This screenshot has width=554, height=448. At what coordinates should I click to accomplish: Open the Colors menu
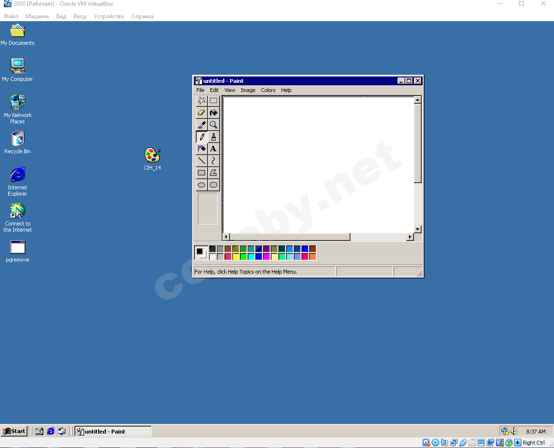268,90
